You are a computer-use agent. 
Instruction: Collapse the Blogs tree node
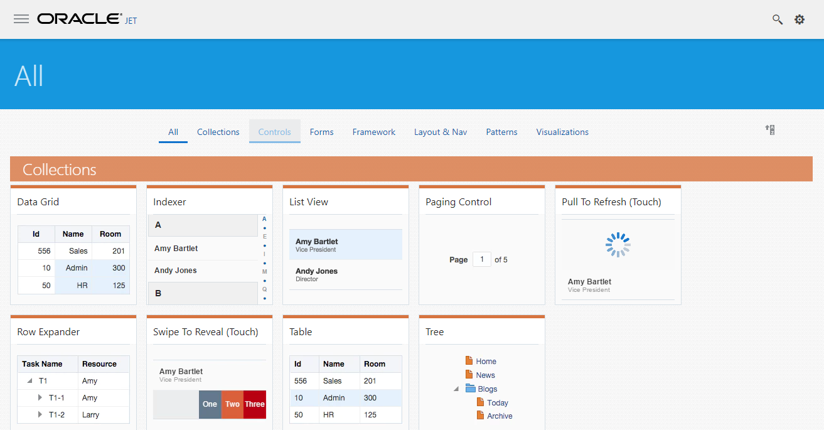pyautogui.click(x=456, y=389)
